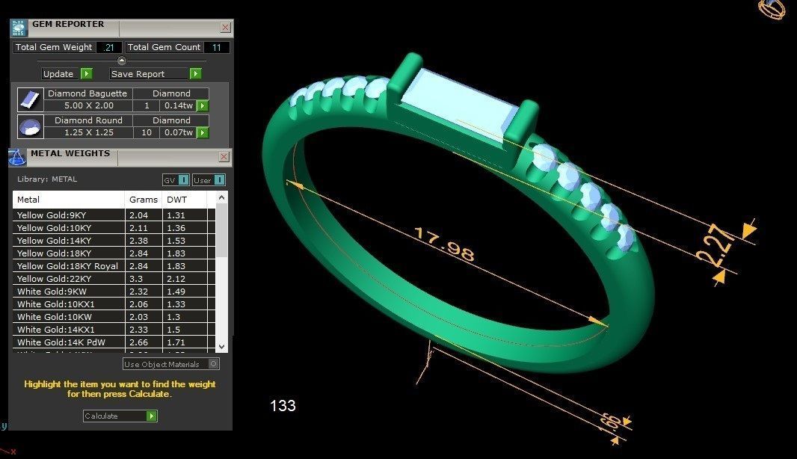797x459 pixels.
Task: Click the Grams column header
Action: click(x=144, y=200)
